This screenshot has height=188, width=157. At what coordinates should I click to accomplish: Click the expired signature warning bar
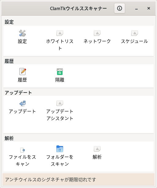(78, 179)
